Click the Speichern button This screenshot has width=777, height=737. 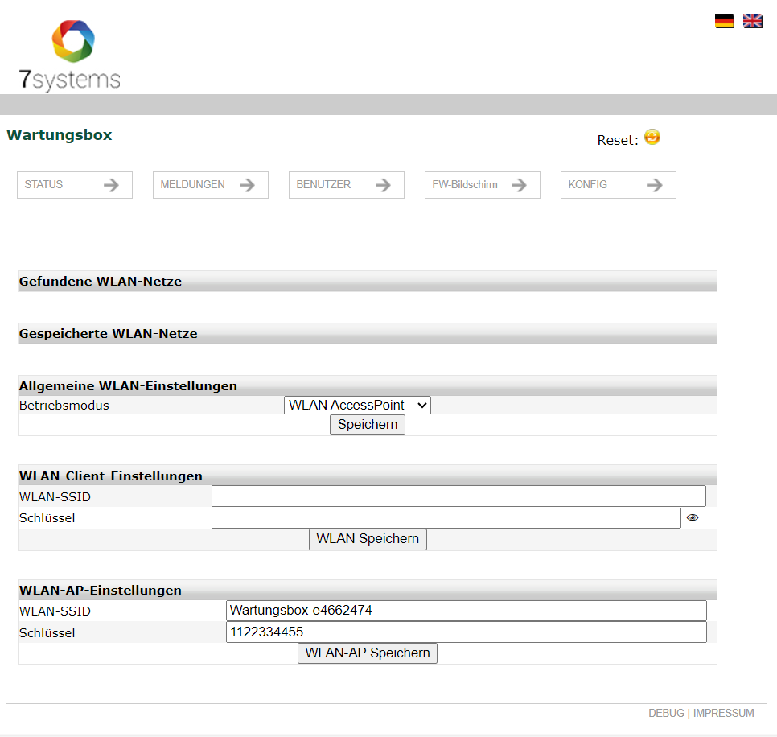click(x=368, y=425)
